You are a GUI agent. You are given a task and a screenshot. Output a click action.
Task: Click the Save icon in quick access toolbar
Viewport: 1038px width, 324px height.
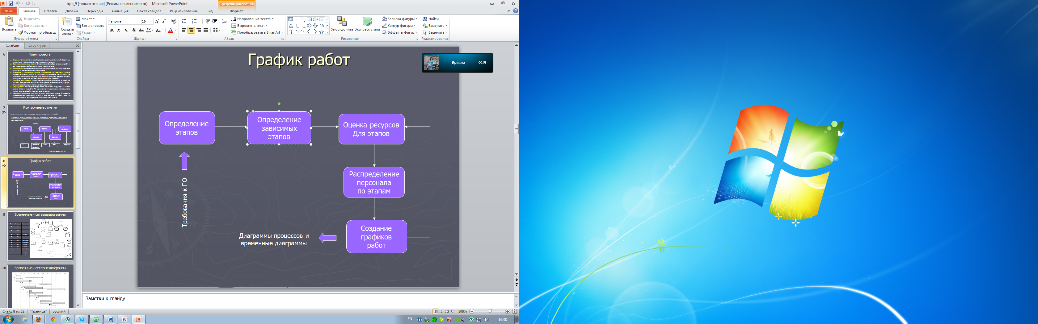[x=11, y=3]
